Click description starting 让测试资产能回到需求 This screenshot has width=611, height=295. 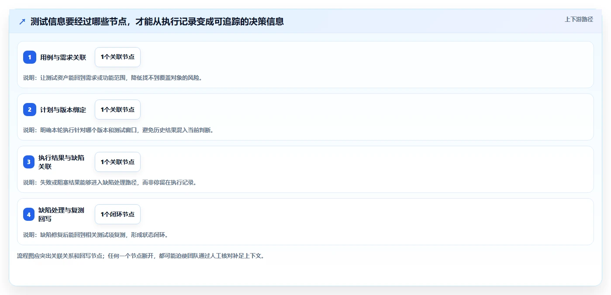[113, 78]
